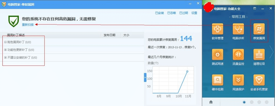
Task: Click status message 您的系统不存在任何高危漏洞
Action: coord(59,19)
